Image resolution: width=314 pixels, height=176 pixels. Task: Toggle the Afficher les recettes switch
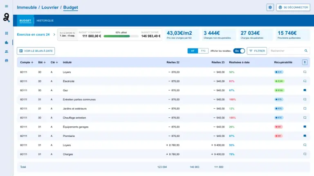(x=239, y=51)
